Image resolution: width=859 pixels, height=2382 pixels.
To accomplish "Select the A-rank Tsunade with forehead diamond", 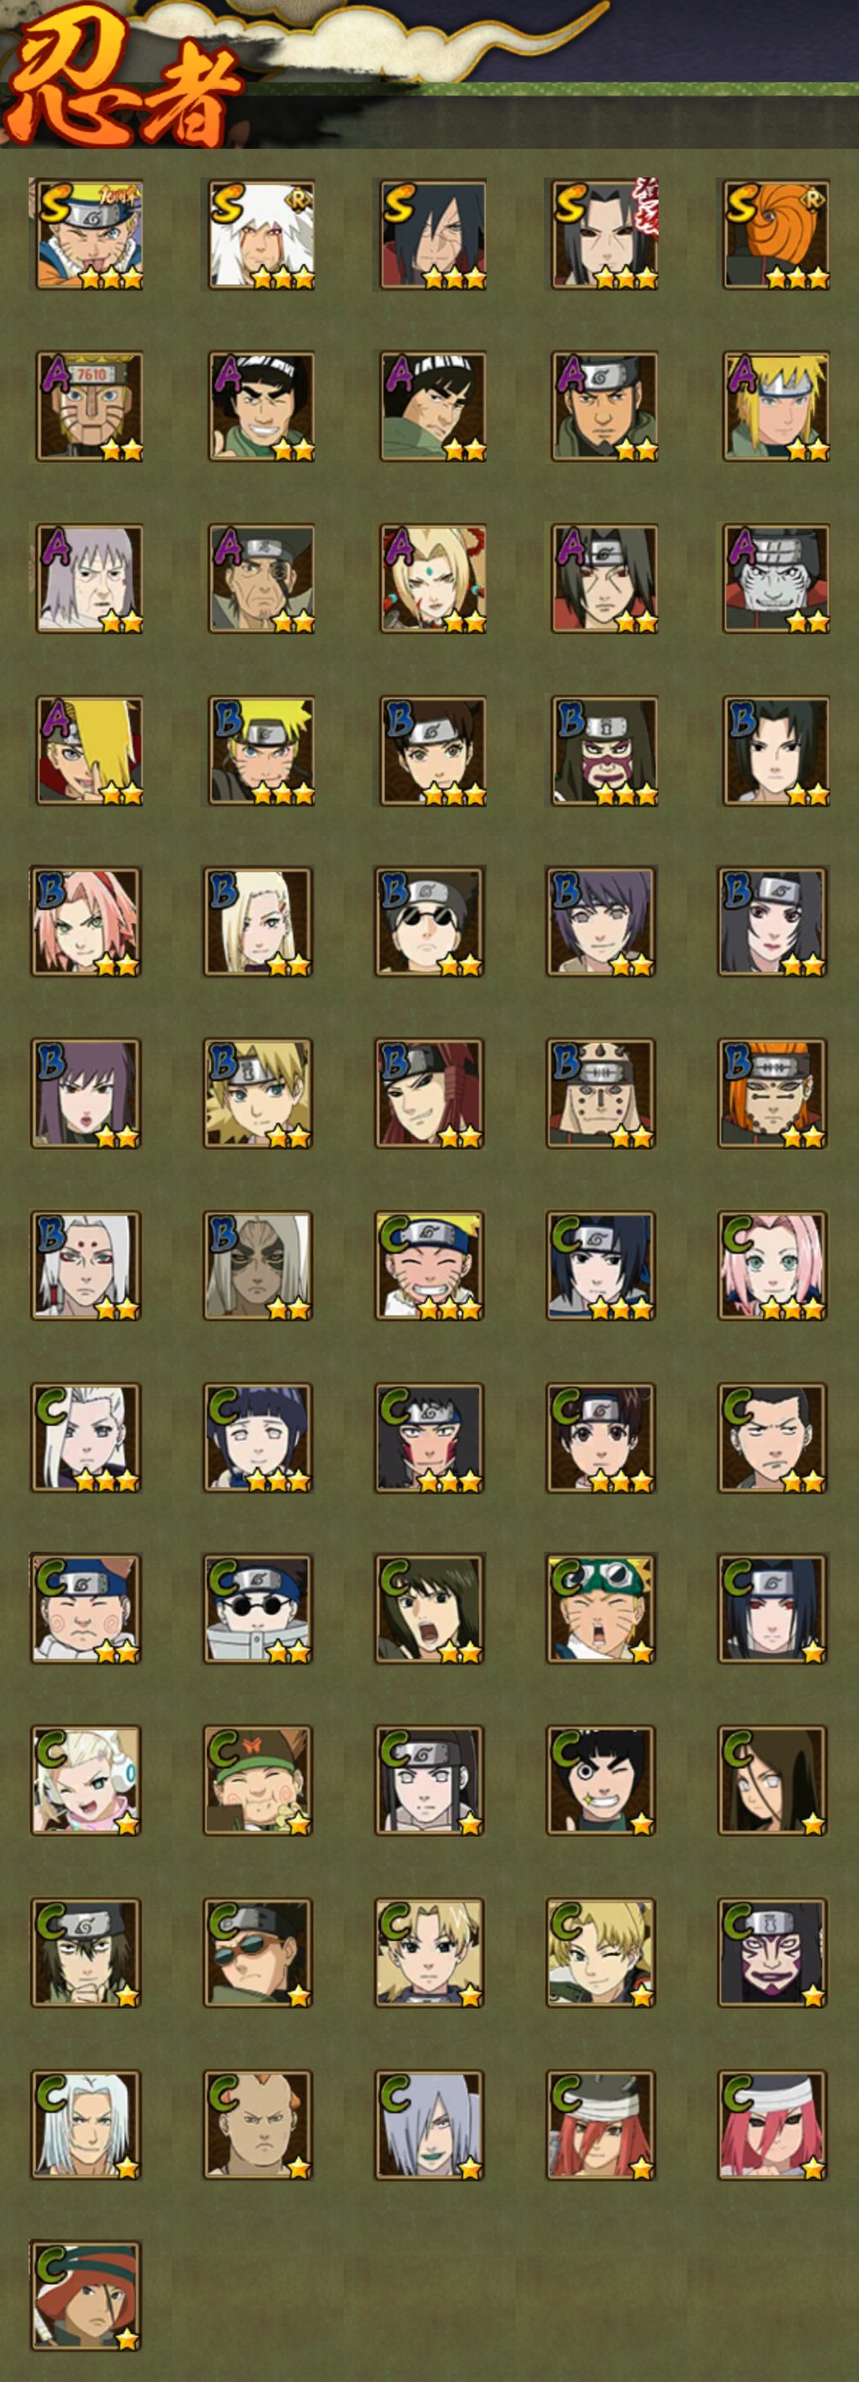I will tap(433, 579).
